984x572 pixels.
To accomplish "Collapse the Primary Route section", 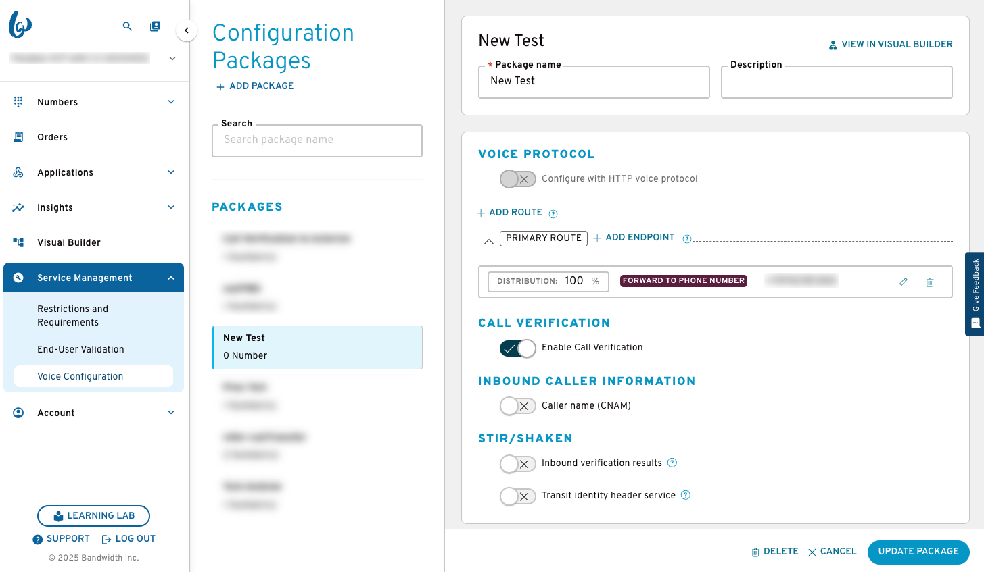I will coord(488,241).
